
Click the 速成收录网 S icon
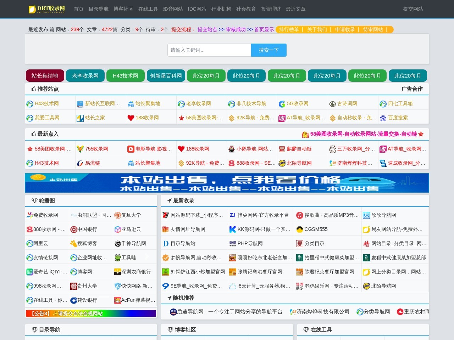tap(383, 163)
